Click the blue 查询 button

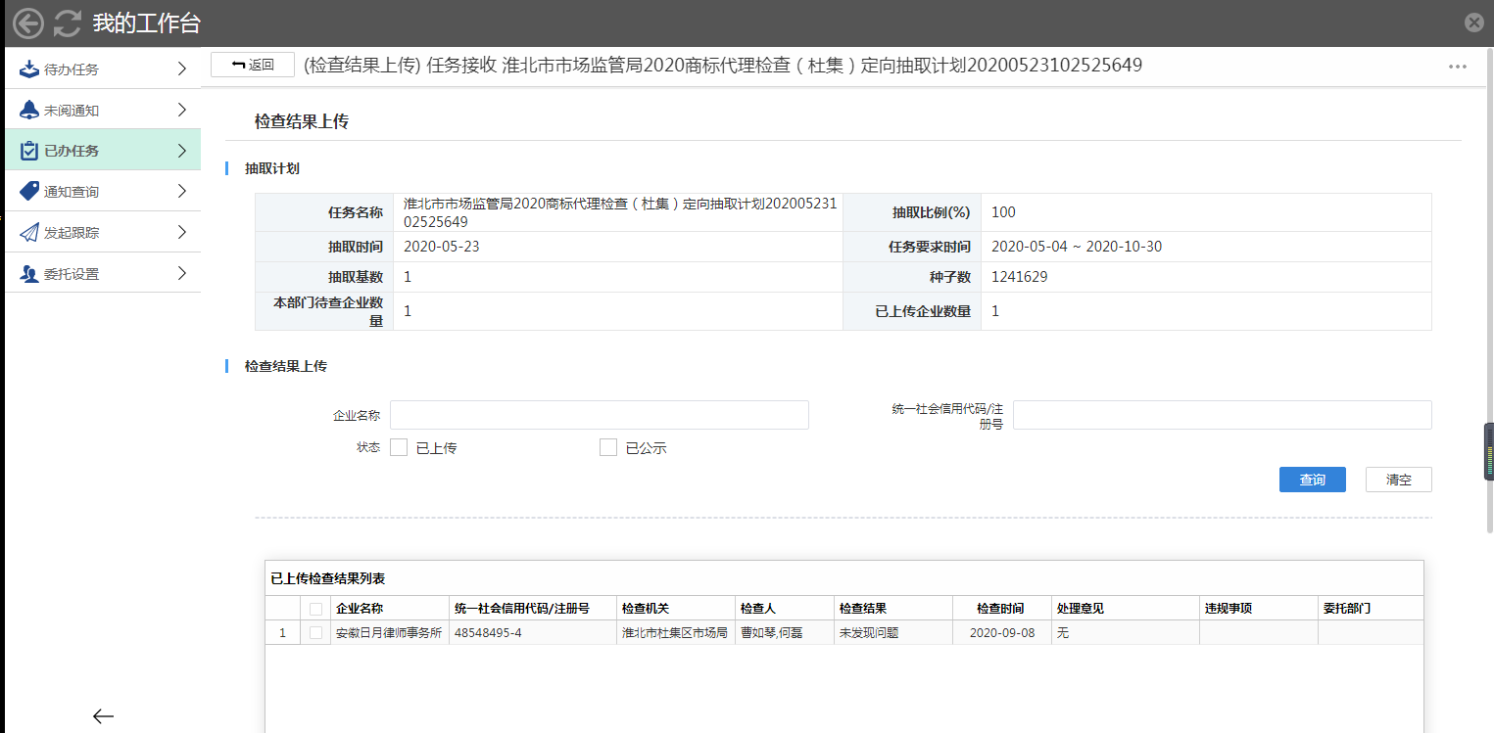pyautogui.click(x=1312, y=480)
